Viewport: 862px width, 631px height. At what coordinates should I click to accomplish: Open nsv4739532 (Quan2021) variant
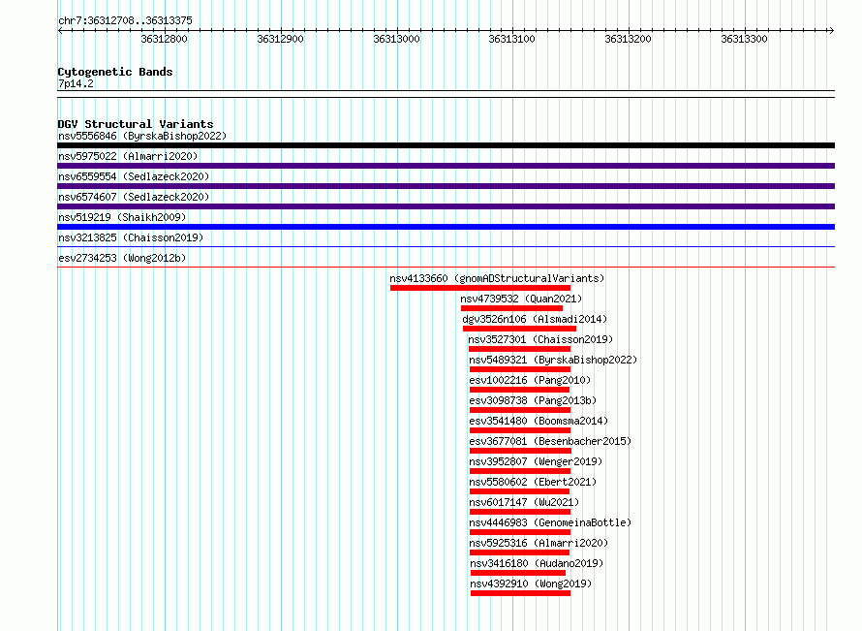pos(521,299)
